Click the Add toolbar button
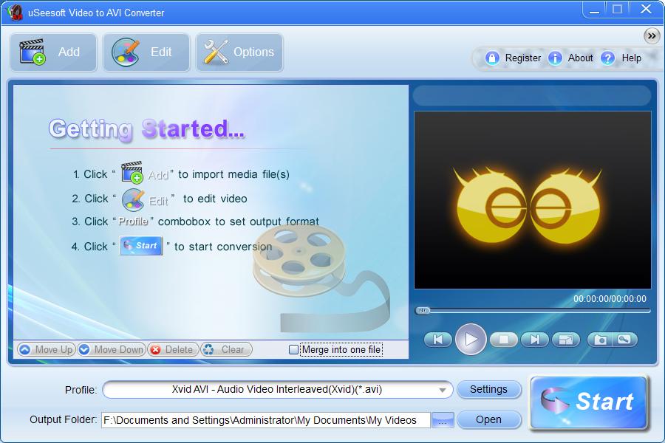The height and width of the screenshot is (443, 665). (x=53, y=52)
